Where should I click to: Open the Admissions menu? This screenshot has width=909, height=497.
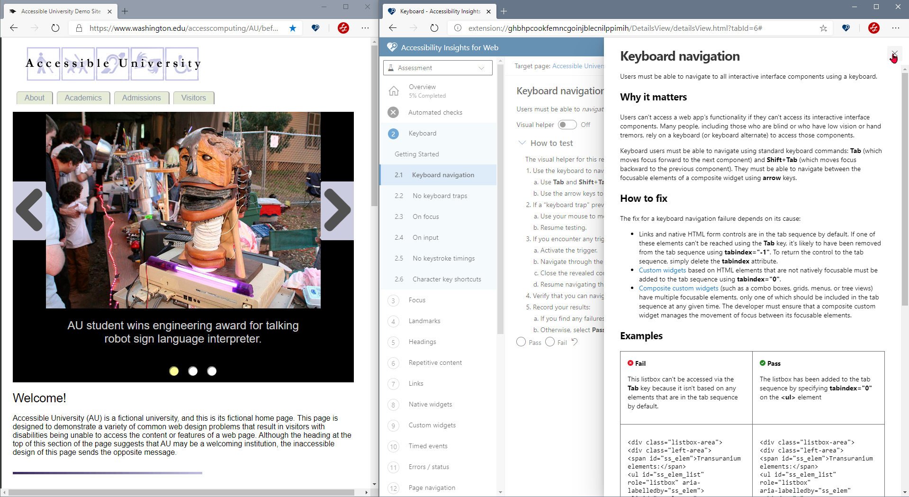click(x=142, y=98)
